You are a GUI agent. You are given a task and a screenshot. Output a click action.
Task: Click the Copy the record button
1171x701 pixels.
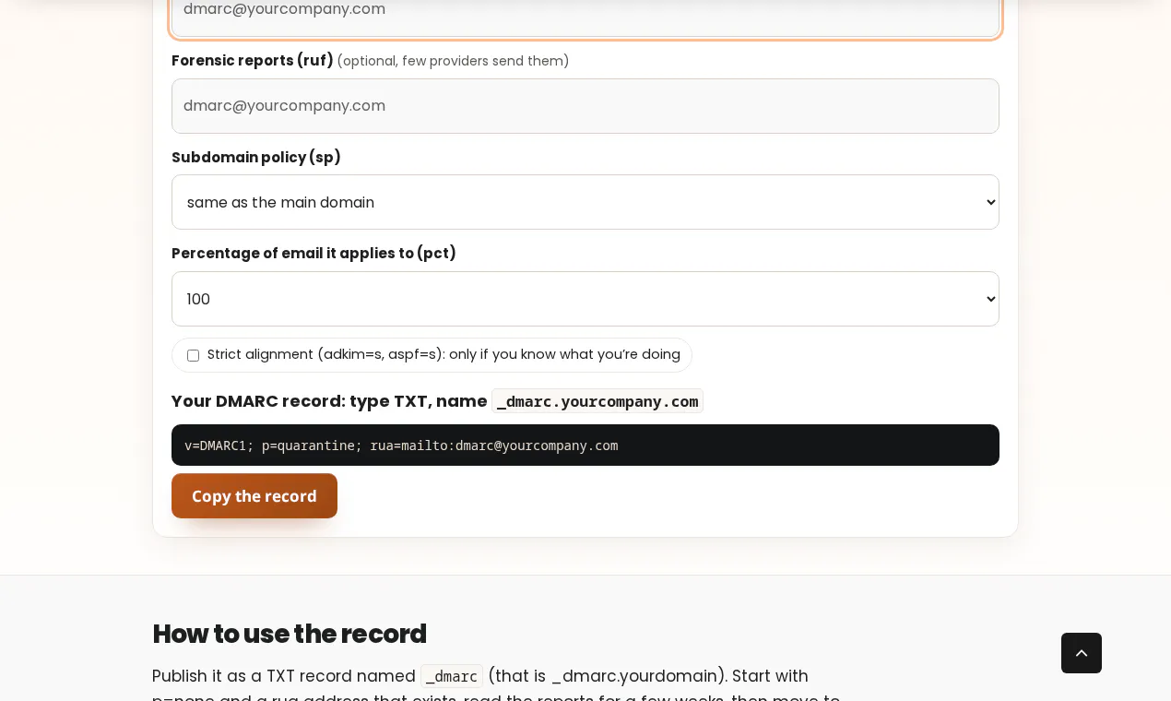[254, 496]
